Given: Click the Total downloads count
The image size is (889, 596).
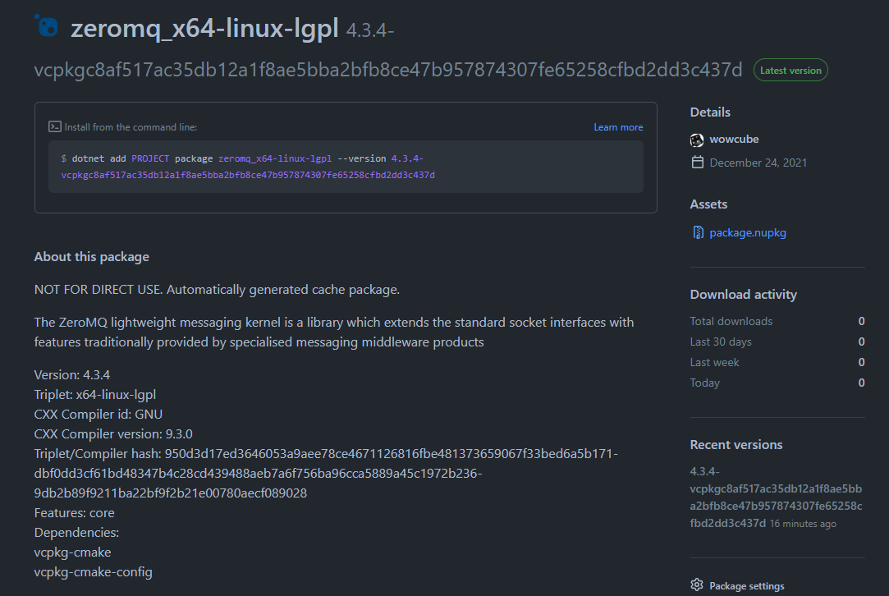Looking at the screenshot, I should (861, 321).
